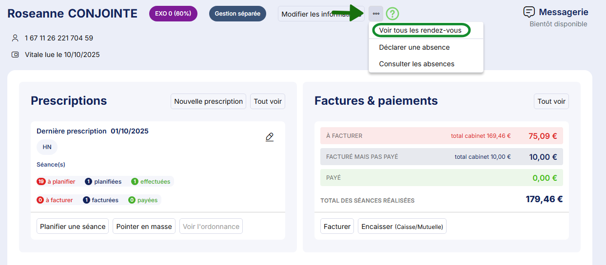
Task: Select 'Voir tous les rendez-vous' menu entry
Action: pyautogui.click(x=420, y=30)
